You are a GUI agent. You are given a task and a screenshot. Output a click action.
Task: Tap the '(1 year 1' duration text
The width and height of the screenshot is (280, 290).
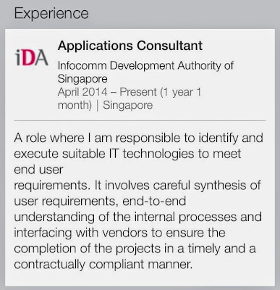click(x=180, y=92)
